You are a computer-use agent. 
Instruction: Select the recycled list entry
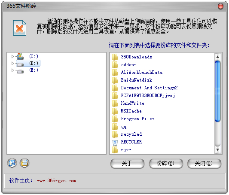tap(131, 134)
